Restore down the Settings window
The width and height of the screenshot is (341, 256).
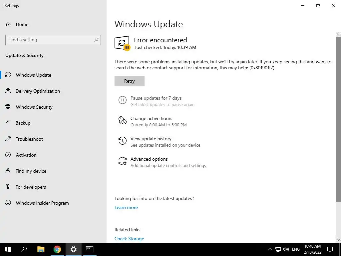coord(318,5)
